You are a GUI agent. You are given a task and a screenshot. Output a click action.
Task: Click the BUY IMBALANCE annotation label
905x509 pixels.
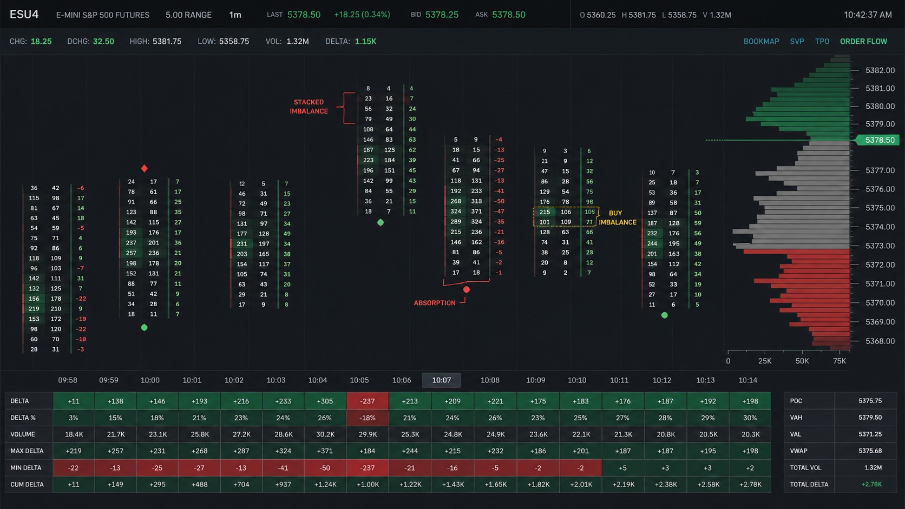(617, 217)
